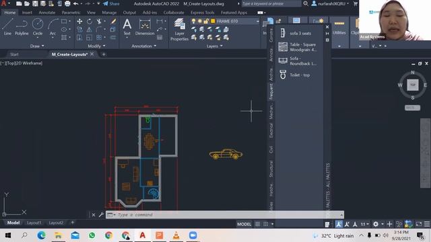
Task: Click the Stretch tool icon
Action: (x=79, y=38)
